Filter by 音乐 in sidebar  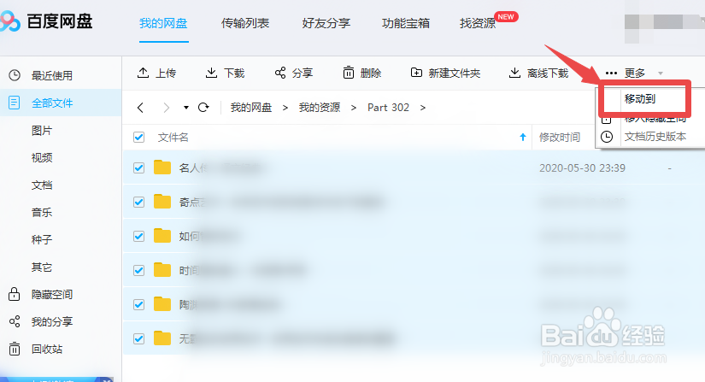tap(42, 212)
